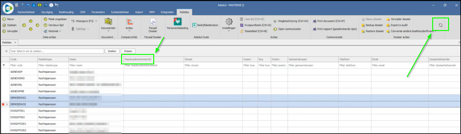461x134 pixels.
Task: Click the search text input field
Action: 57,51
